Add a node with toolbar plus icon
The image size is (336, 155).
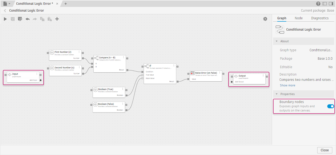(57, 19)
